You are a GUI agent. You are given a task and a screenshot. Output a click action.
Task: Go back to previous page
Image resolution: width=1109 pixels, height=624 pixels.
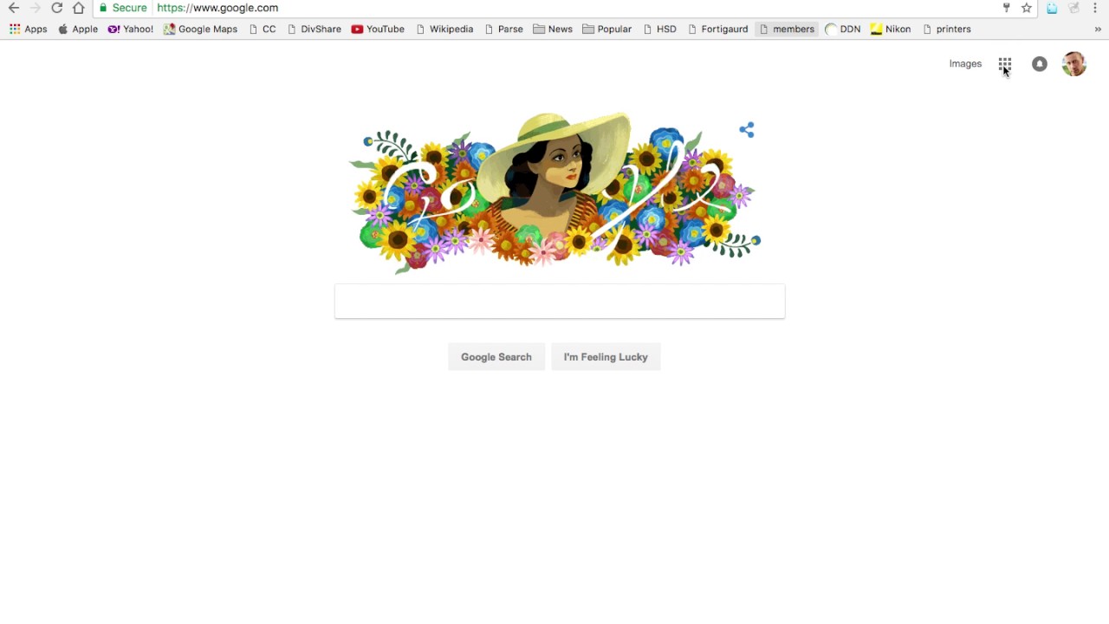click(x=14, y=8)
